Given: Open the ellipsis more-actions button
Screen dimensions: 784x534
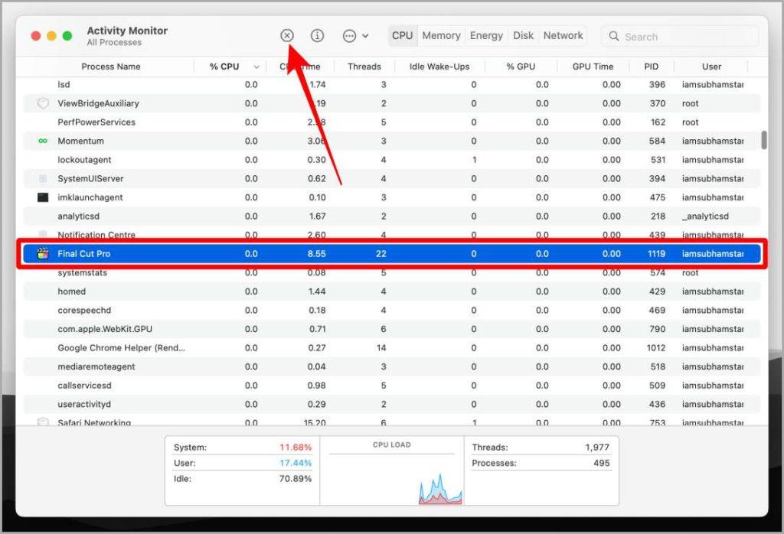Looking at the screenshot, I should (349, 35).
